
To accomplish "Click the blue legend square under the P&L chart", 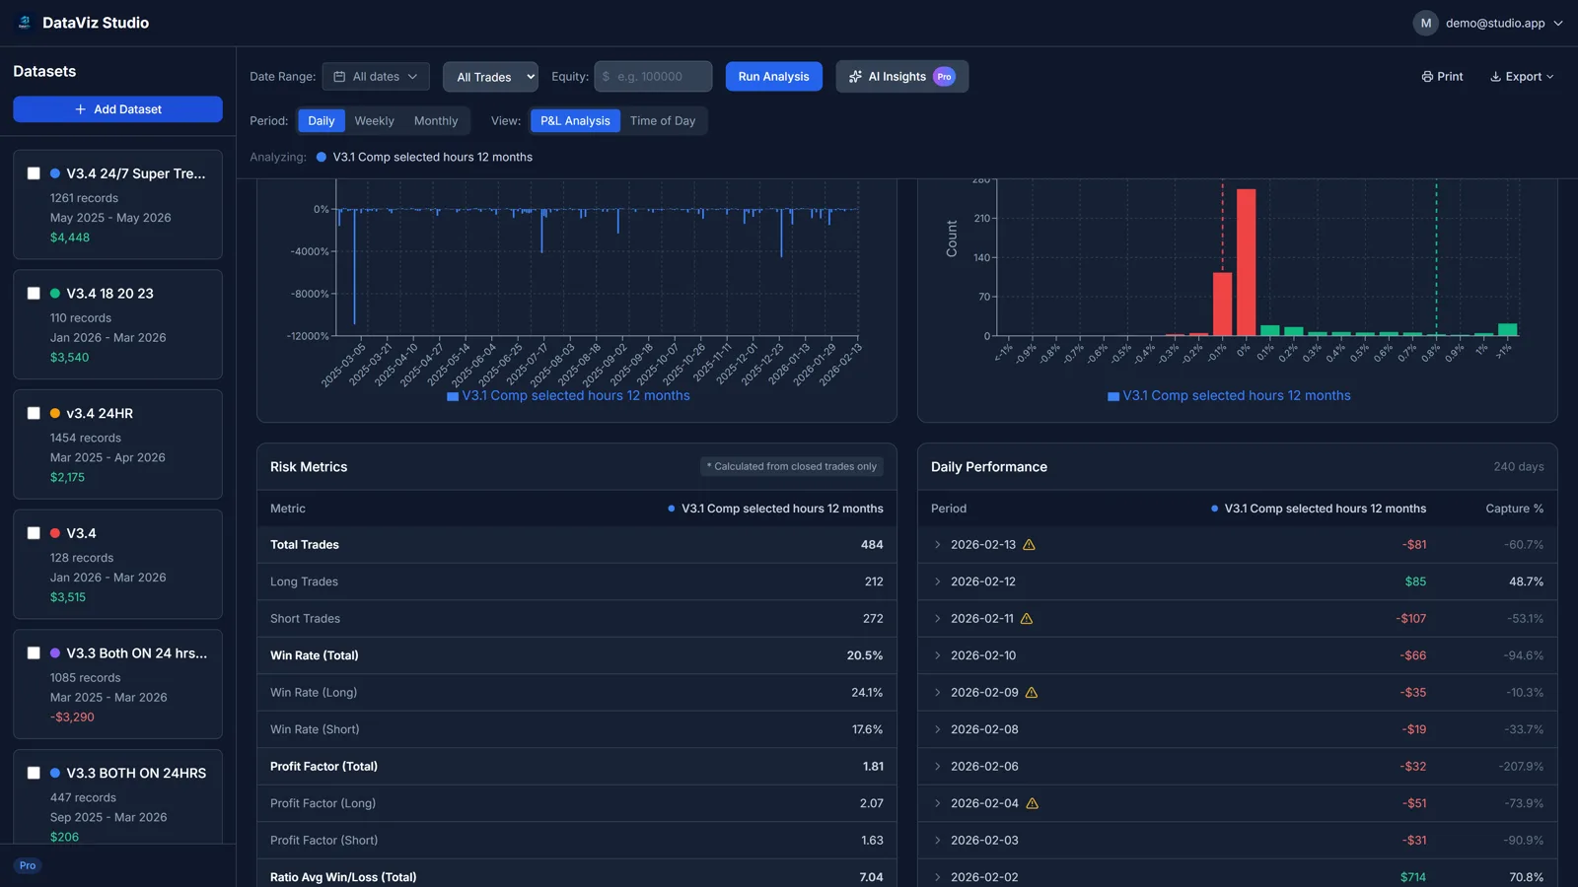I will pos(453,396).
